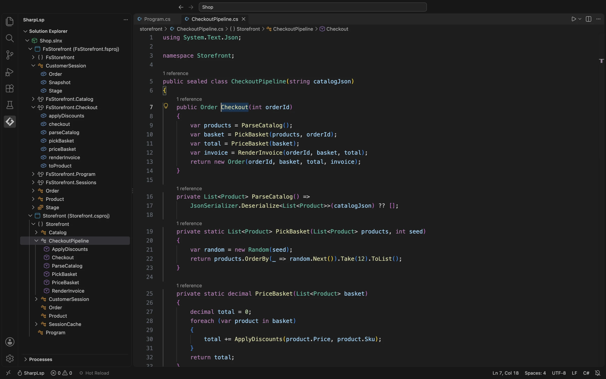Open Run and Debug view

[x=10, y=72]
